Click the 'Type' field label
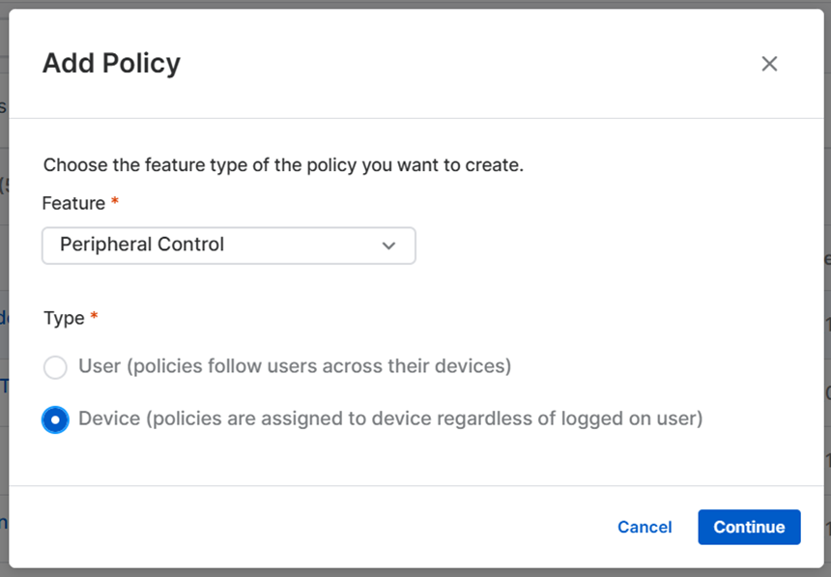 [64, 318]
